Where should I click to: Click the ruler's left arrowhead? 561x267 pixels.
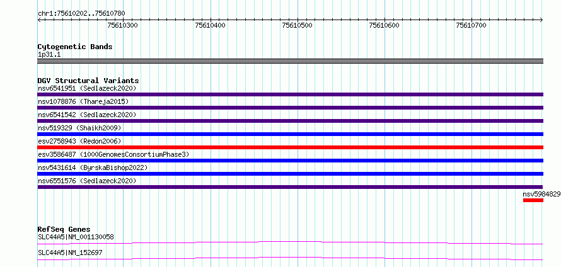click(x=39, y=20)
